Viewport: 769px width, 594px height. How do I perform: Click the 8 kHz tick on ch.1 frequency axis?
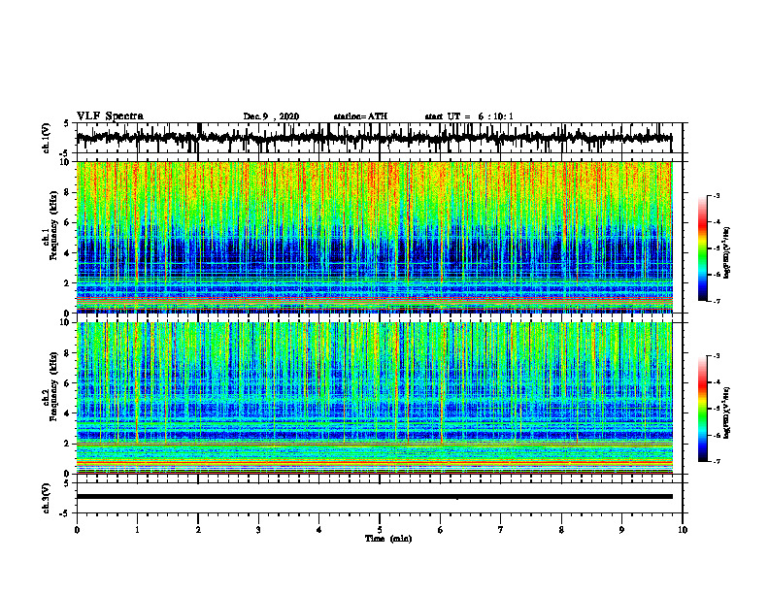point(68,192)
